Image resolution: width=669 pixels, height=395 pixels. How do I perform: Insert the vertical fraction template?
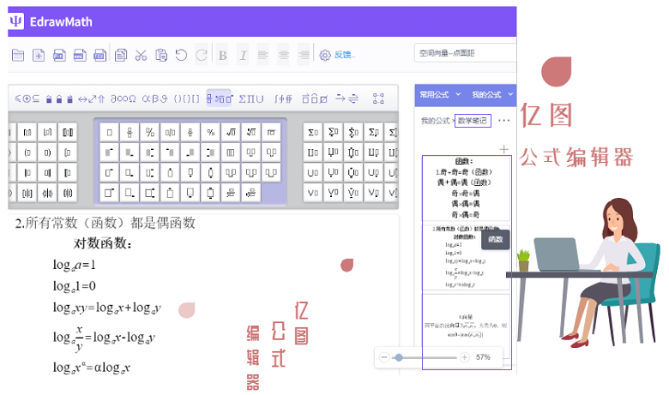[x=130, y=133]
